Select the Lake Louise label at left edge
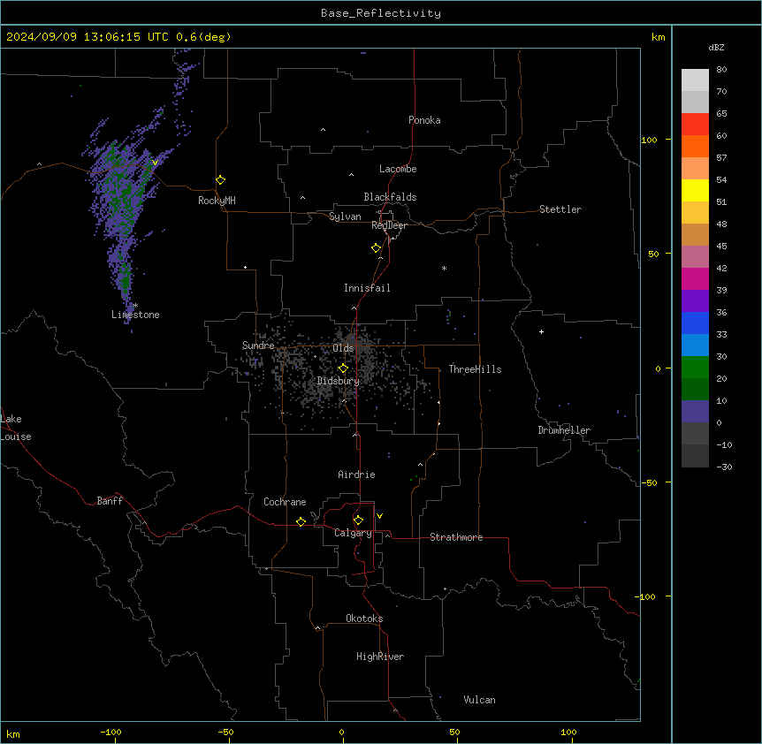This screenshot has width=762, height=744. [16, 428]
